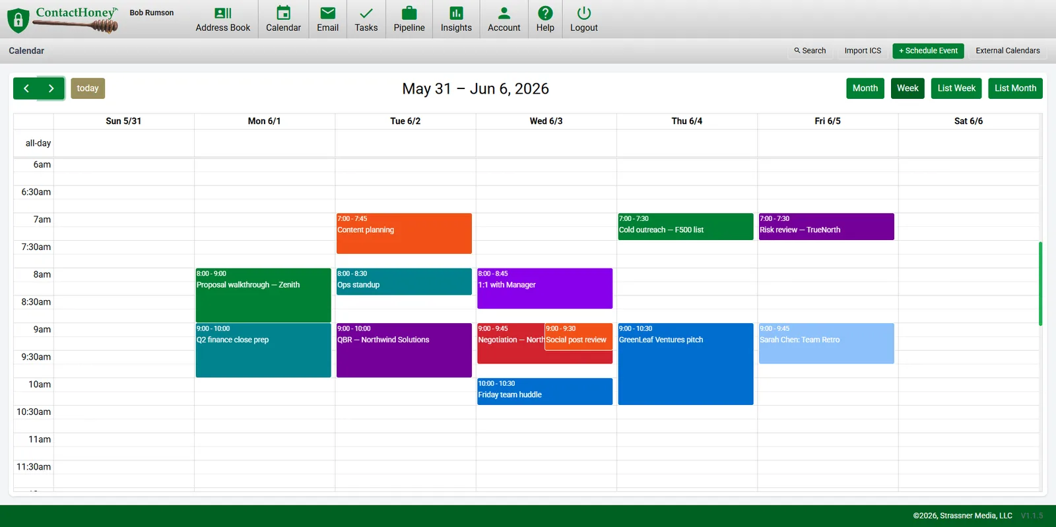Open Q2 finance close prep event
This screenshot has width=1056, height=527.
[263, 350]
